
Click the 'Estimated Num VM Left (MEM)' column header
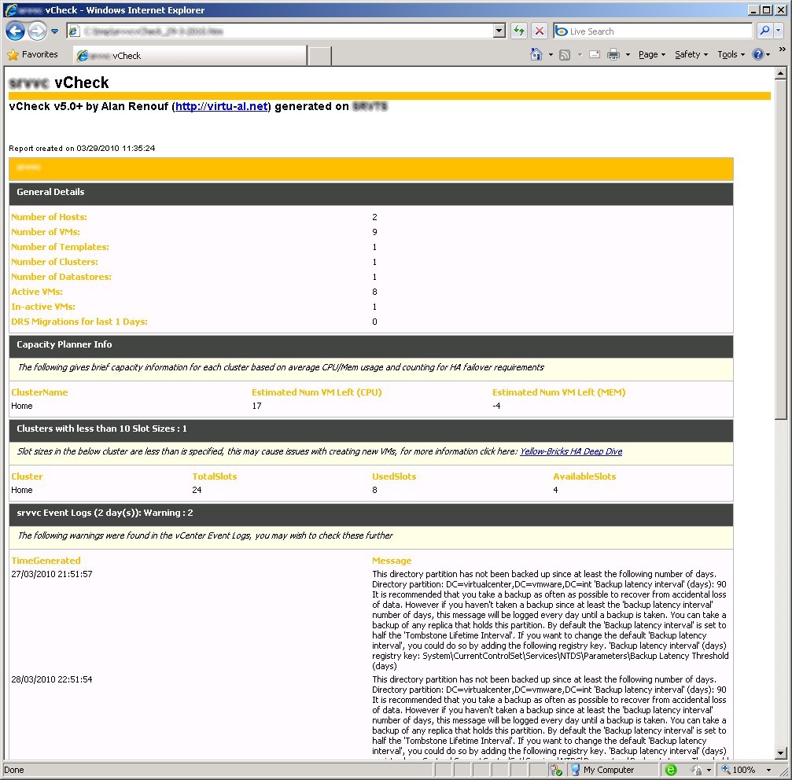(x=558, y=392)
